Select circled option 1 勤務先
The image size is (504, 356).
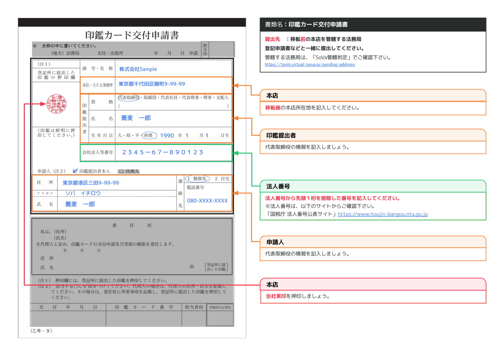click(x=197, y=179)
